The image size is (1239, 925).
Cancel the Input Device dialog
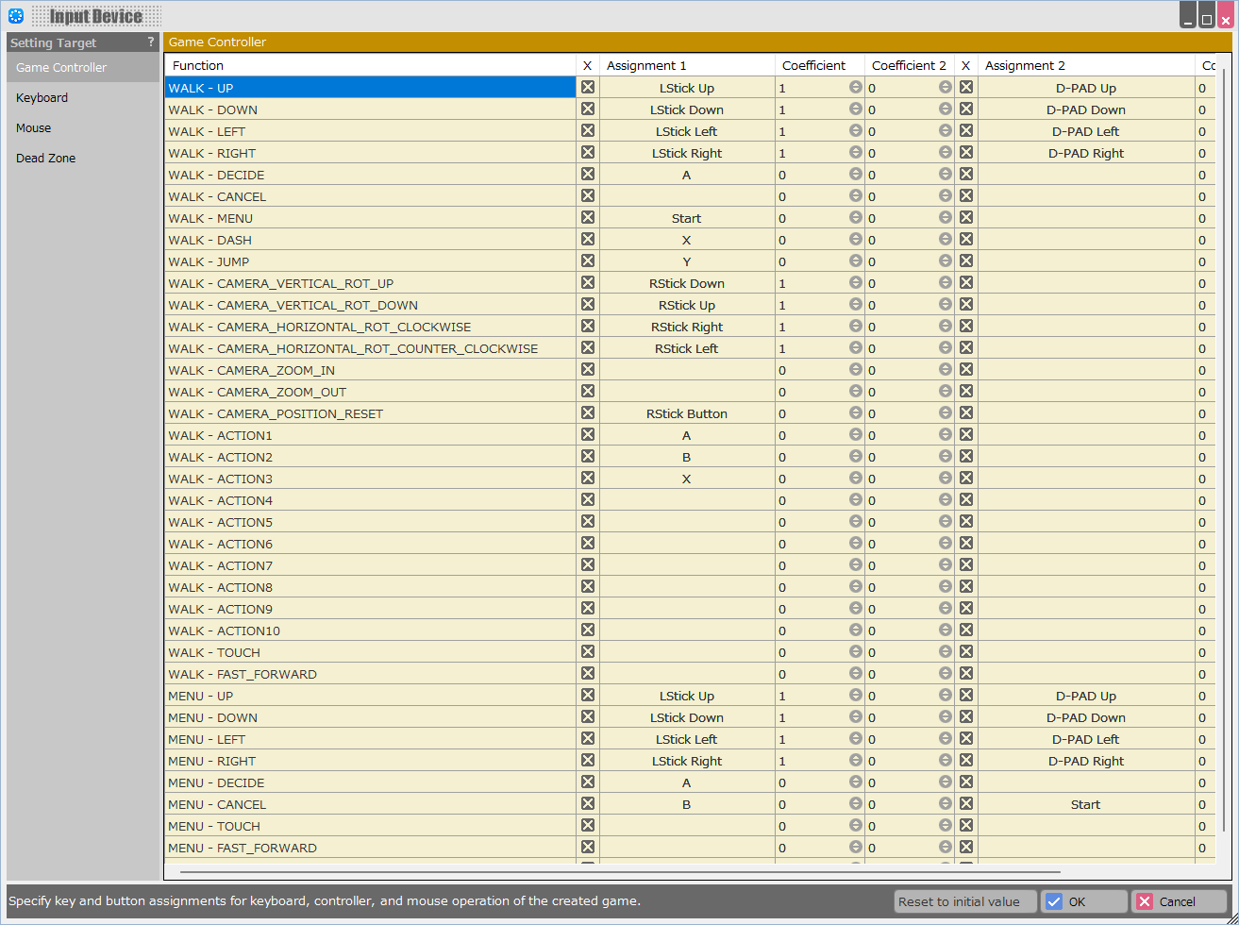coord(1179,901)
